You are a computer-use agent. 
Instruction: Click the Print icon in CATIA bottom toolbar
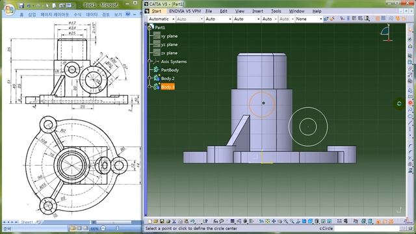tap(168, 221)
